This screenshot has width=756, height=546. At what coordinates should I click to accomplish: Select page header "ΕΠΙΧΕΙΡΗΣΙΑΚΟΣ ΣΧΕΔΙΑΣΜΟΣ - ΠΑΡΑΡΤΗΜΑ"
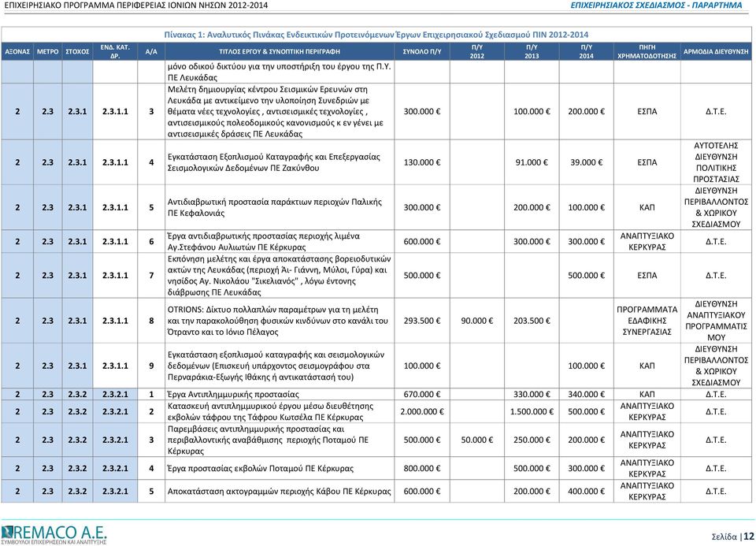point(656,6)
